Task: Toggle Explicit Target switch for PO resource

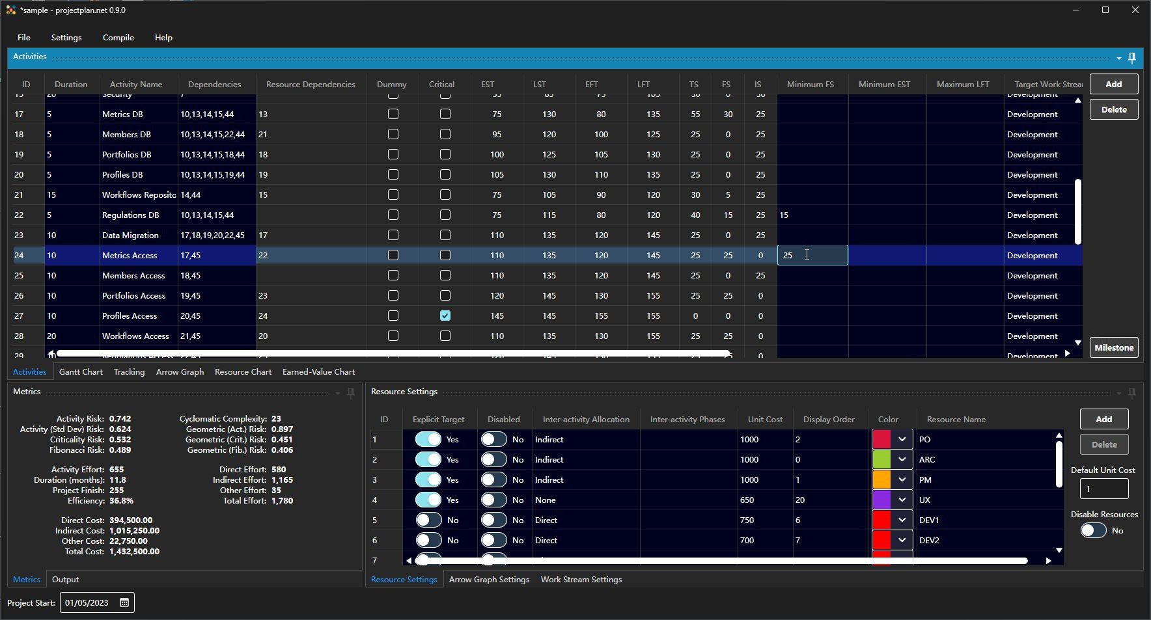Action: coord(428,440)
